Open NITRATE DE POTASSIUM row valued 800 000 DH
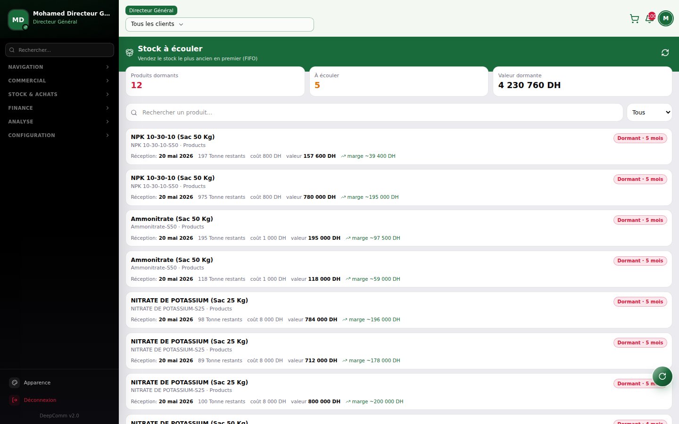The image size is (679, 424). (x=399, y=392)
